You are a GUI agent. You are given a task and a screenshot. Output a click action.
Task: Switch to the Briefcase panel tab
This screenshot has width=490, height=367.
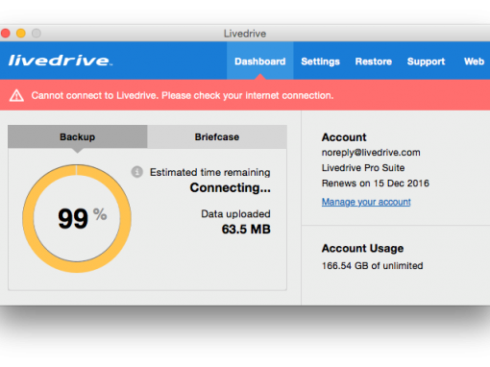pyautogui.click(x=217, y=136)
